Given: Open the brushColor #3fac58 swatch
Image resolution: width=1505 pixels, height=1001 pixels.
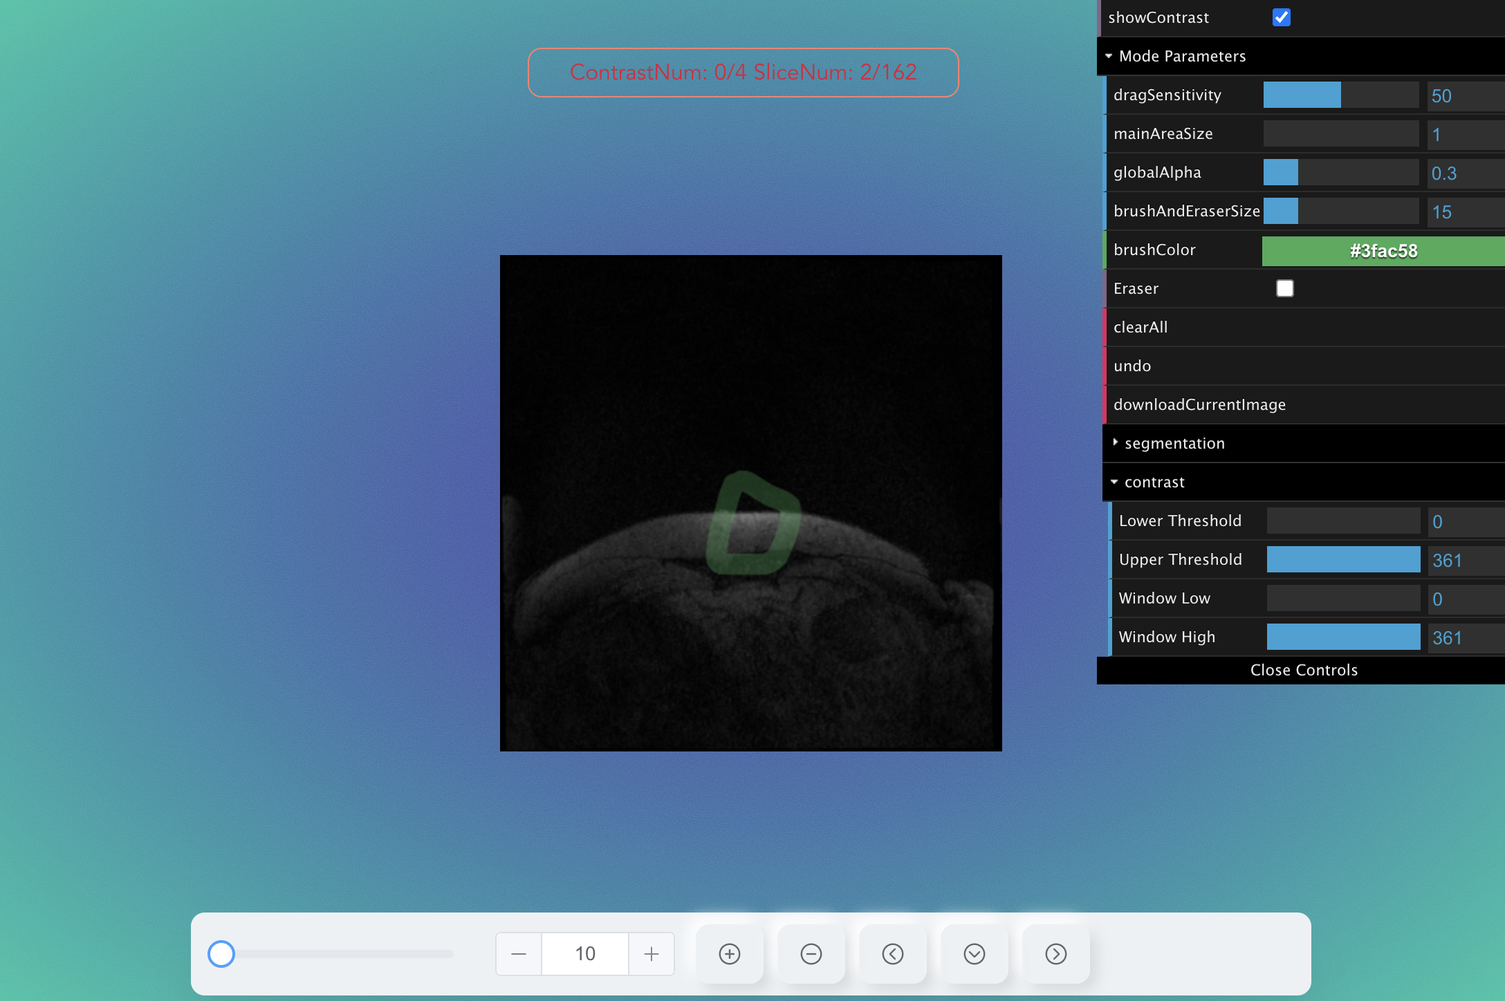Looking at the screenshot, I should point(1383,251).
